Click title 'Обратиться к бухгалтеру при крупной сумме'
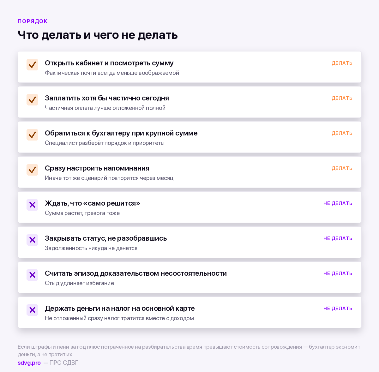Image resolution: width=379 pixels, height=372 pixels. 121,133
